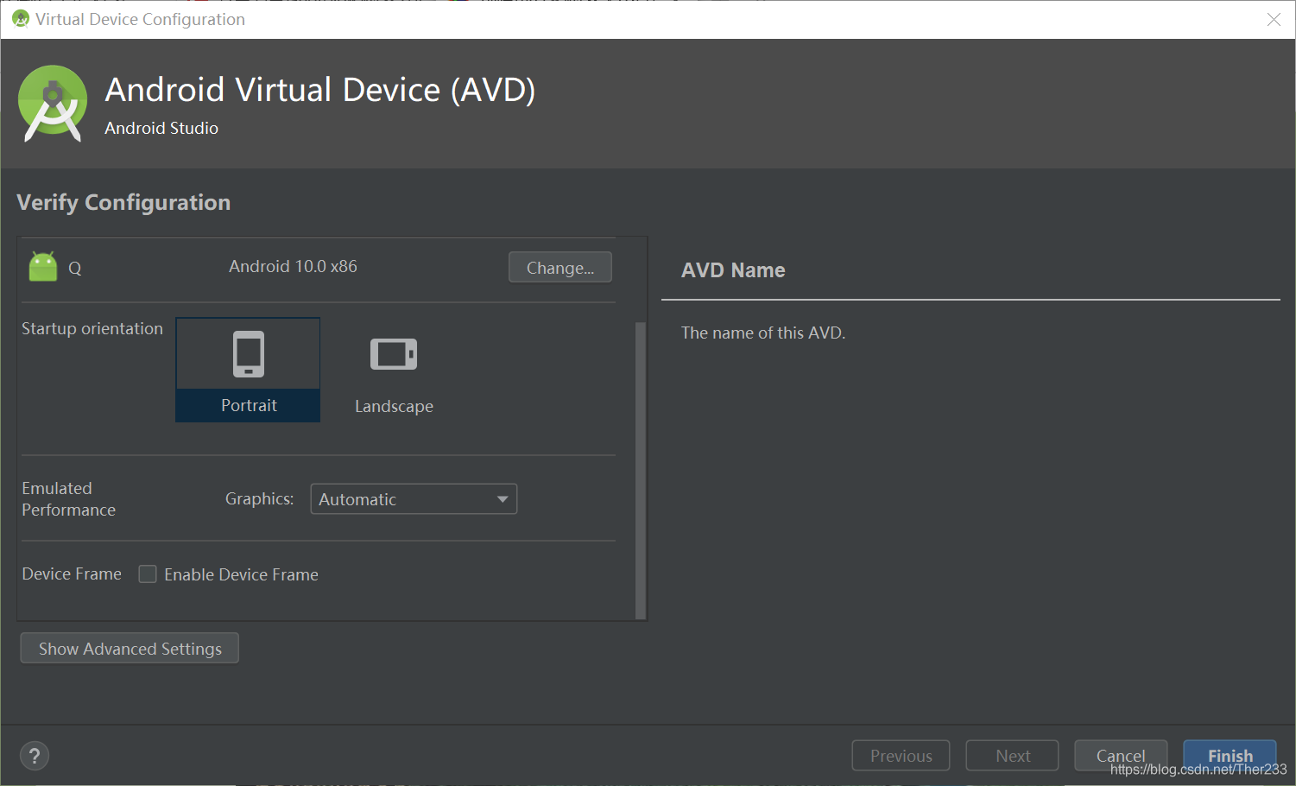The height and width of the screenshot is (786, 1296).
Task: Click the help question mark icon
Action: tap(35, 756)
